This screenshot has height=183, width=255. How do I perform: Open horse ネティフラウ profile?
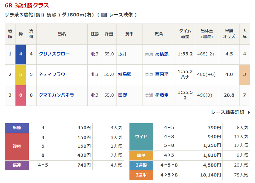pyautogui.click(x=52, y=74)
